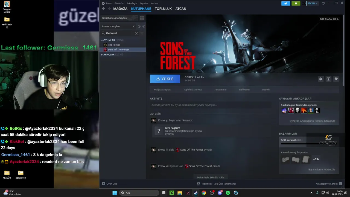350x197 pixels.
Task: Toggle the library grid view icon
Action: [142, 18]
